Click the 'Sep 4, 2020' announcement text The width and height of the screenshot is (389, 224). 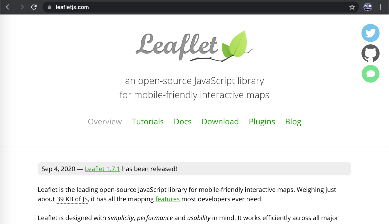(x=58, y=169)
